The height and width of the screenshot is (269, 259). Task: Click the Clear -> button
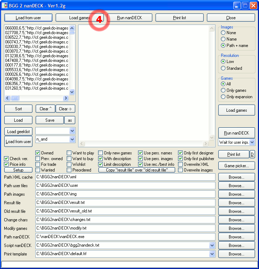coord(65,109)
